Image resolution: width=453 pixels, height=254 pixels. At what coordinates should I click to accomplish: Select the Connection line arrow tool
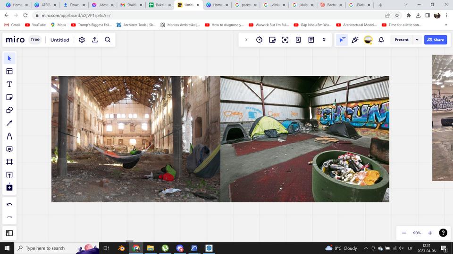[9, 123]
